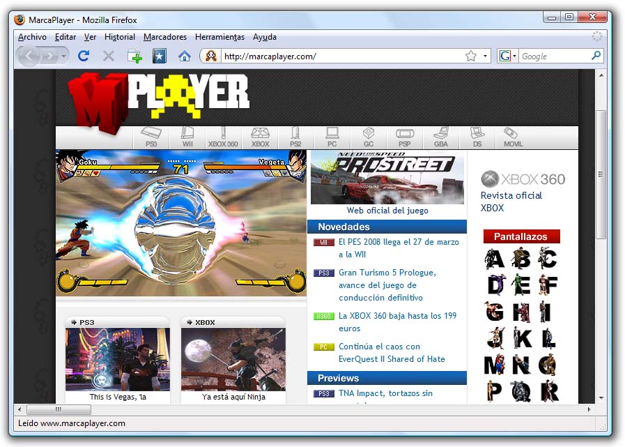625x447 pixels.
Task: Open the Gran Turismo 5 Prologue news link
Action: (387, 285)
